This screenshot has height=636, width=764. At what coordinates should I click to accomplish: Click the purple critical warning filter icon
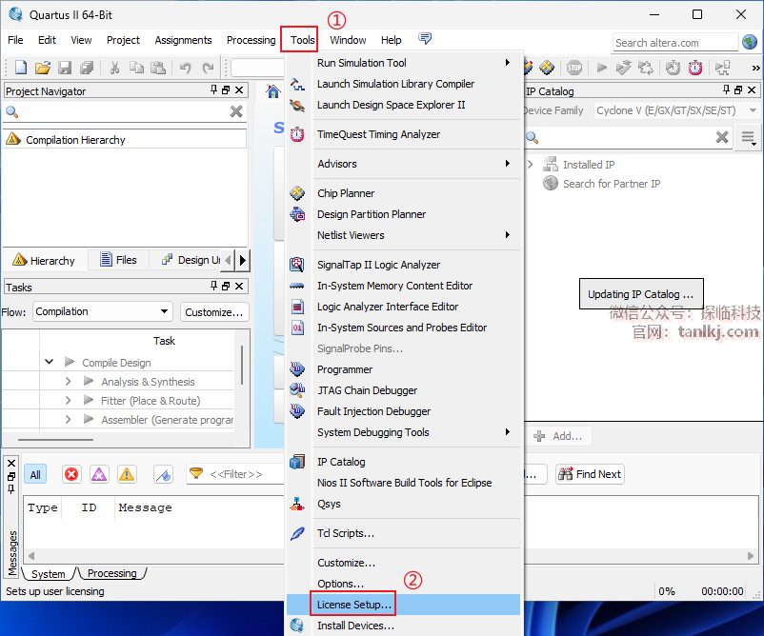tap(99, 474)
